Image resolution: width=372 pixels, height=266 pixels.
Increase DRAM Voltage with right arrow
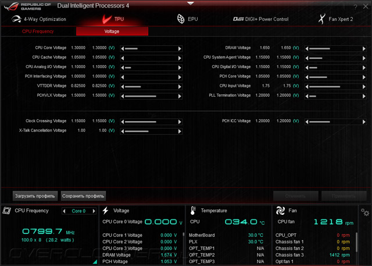point(364,49)
